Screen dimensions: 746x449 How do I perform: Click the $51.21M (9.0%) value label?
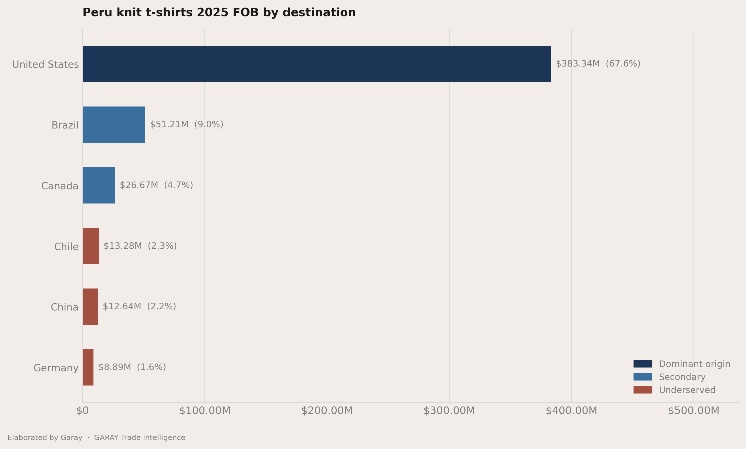pos(187,124)
